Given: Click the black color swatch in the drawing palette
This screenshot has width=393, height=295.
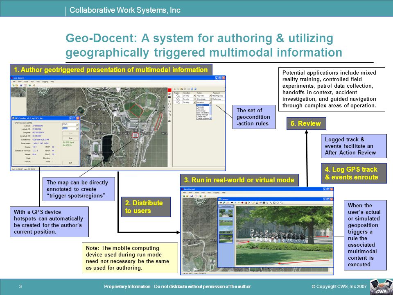Looking at the screenshot, I should pos(169,98).
